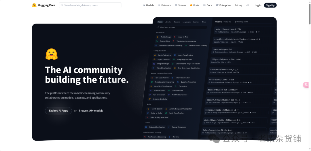Click the Image Segmentation task icon

174,60
